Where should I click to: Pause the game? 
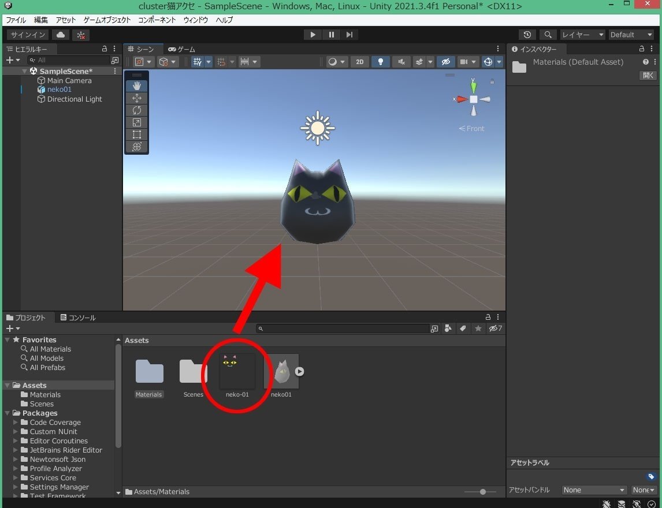tap(332, 35)
